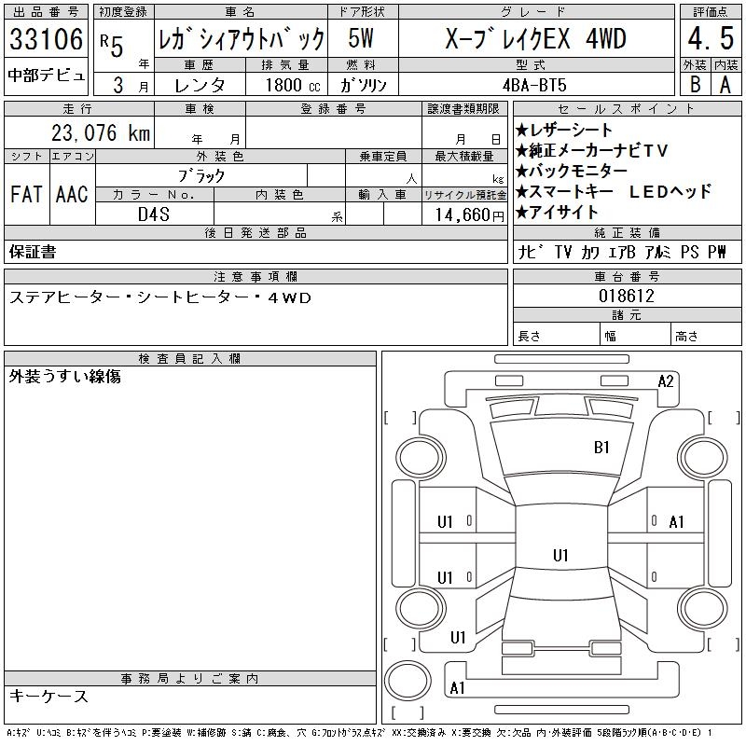The width and height of the screenshot is (746, 746).
Task: Click the 登録番号 header
Action: click(334, 109)
